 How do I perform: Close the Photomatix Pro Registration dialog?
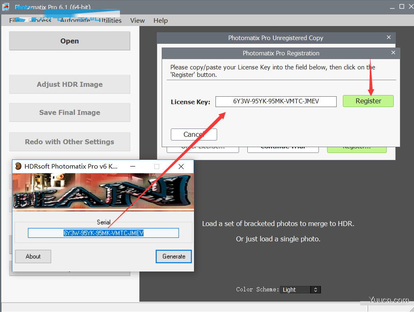pos(393,52)
